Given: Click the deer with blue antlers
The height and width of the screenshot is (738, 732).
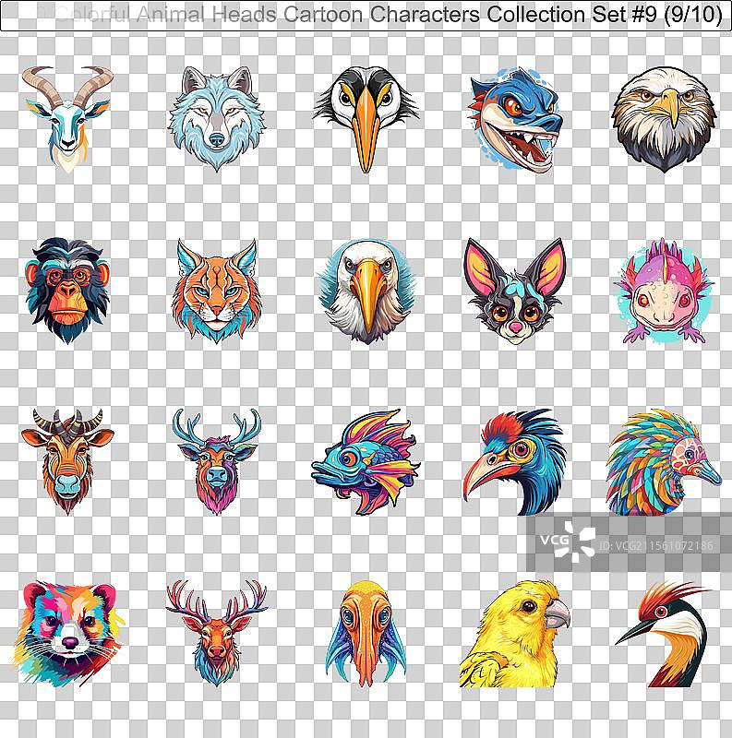Looking at the screenshot, I should (x=216, y=460).
